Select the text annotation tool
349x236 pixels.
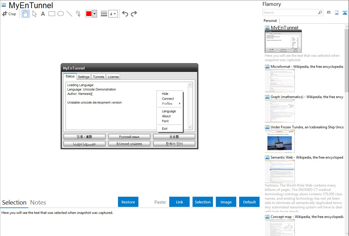(x=43, y=14)
